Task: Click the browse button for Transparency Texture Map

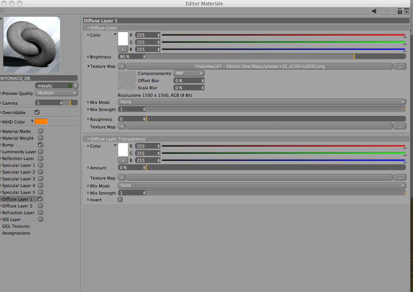Action: click(400, 178)
